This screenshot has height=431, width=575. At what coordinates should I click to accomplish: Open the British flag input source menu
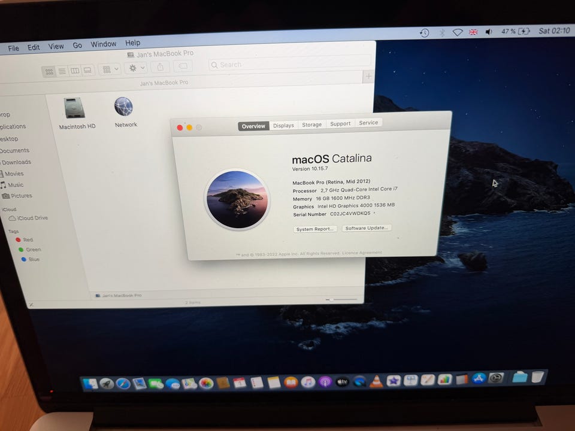pyautogui.click(x=473, y=32)
